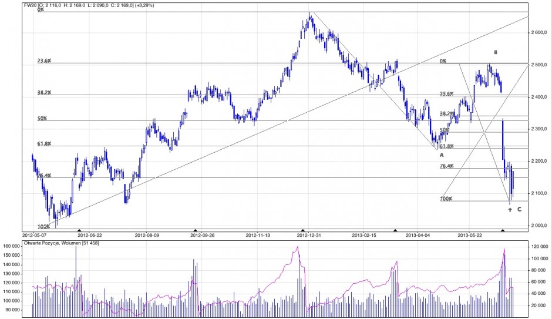This screenshot has width=552, height=319.
Task: Select the 100% retracement label near the up arrow
Action: [x=446, y=199]
